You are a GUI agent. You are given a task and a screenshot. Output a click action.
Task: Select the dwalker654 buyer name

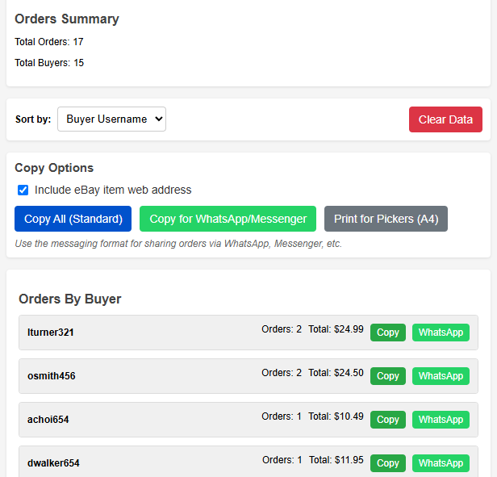(53, 463)
